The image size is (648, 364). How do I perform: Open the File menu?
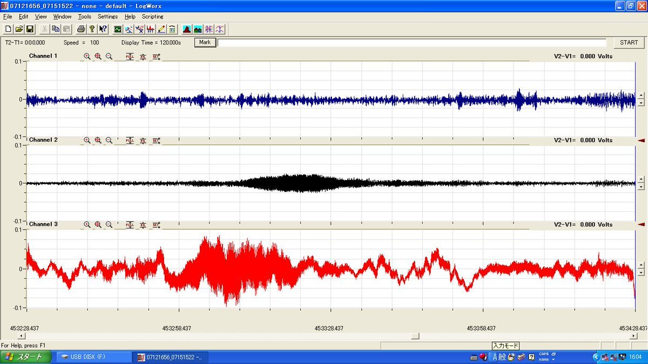point(8,17)
